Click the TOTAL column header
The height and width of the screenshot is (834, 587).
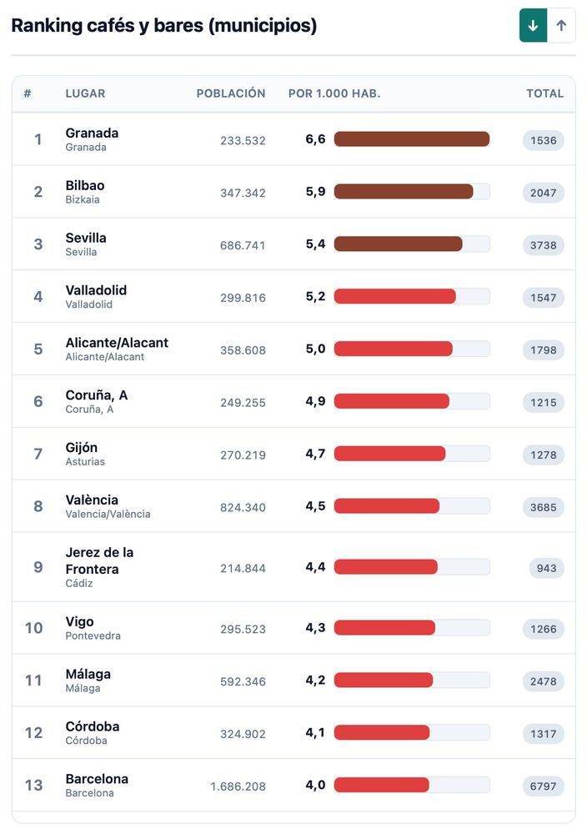(544, 93)
